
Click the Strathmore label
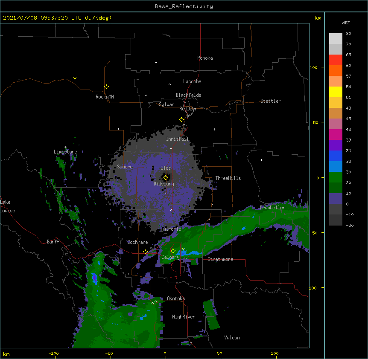pos(220,259)
